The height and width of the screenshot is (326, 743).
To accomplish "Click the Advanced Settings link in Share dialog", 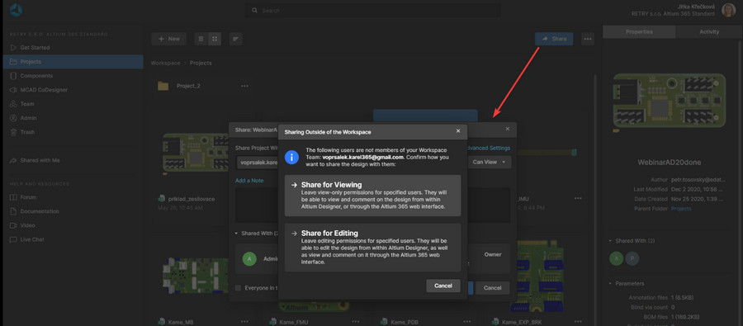I will pyautogui.click(x=489, y=149).
